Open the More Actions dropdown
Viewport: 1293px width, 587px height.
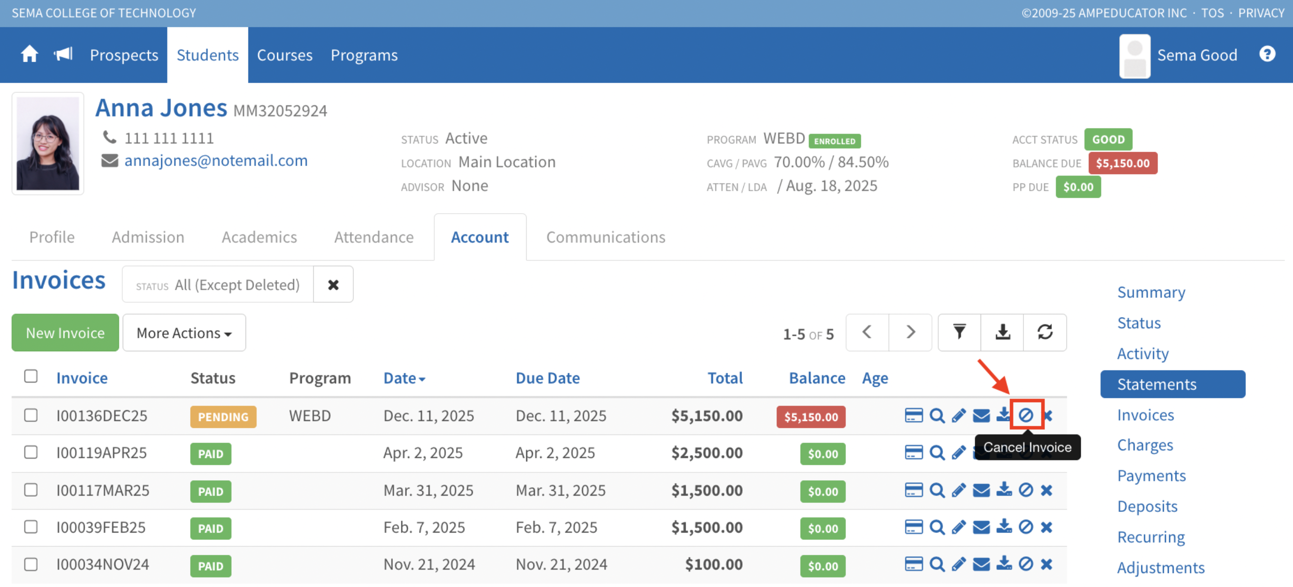pyautogui.click(x=184, y=333)
